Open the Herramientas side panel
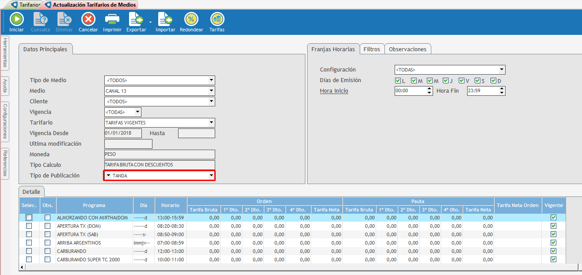 5,53
